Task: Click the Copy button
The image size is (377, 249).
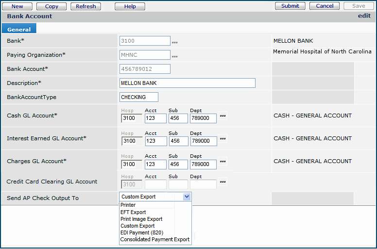Action: click(x=51, y=6)
